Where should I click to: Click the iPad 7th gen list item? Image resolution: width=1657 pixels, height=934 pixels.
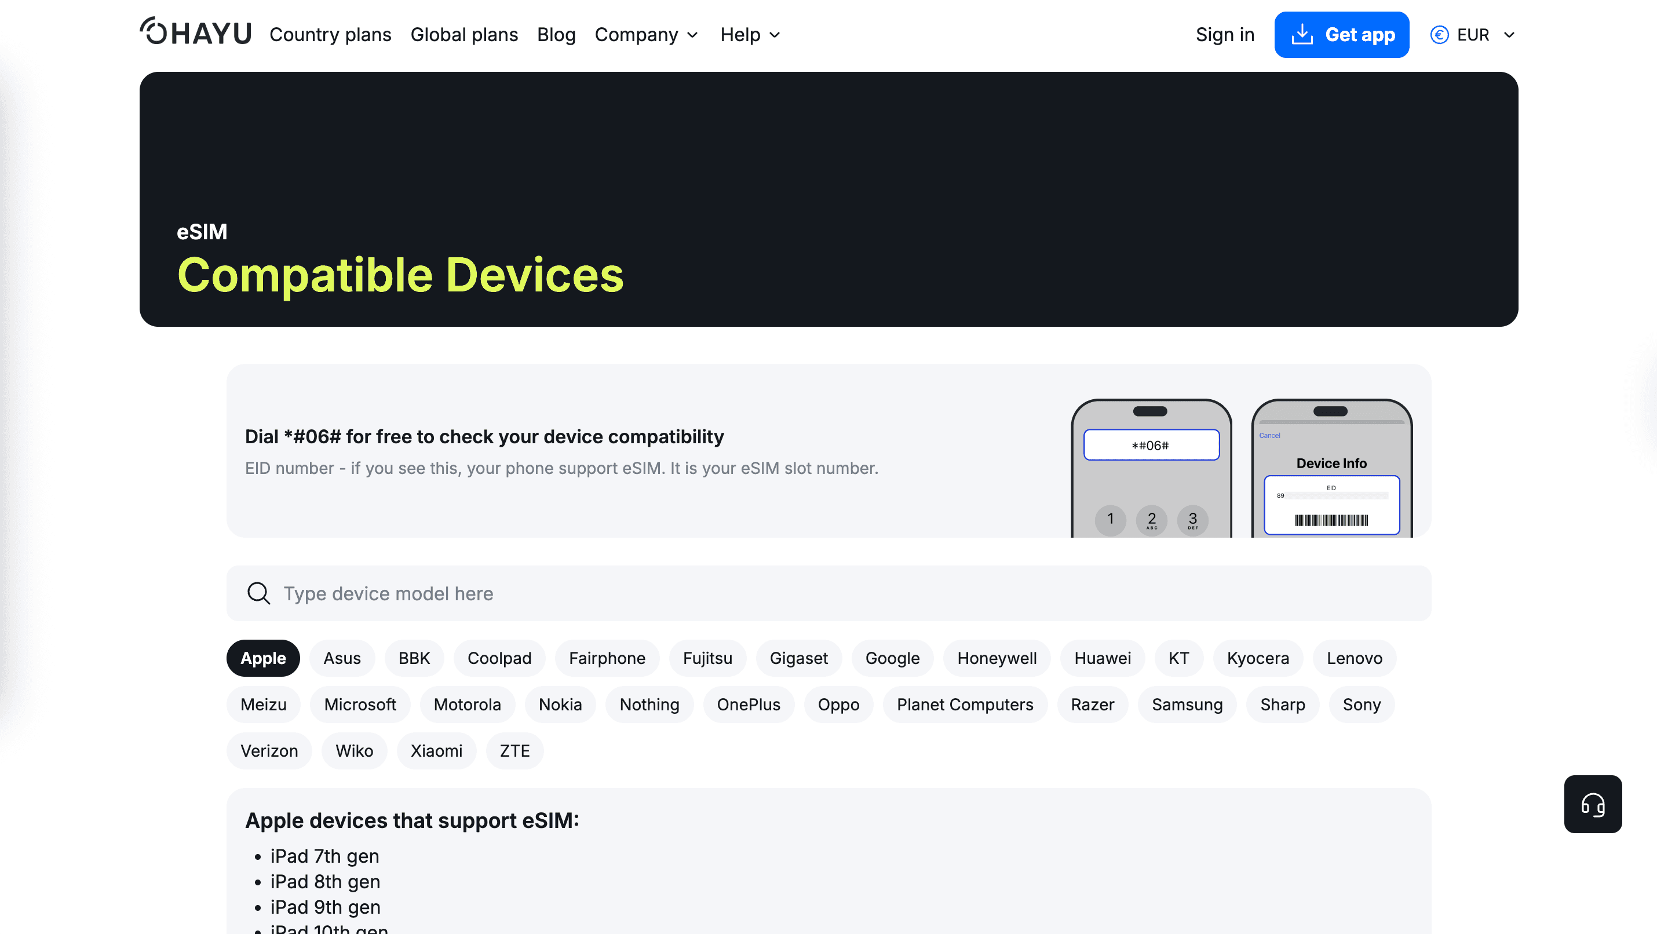point(324,856)
